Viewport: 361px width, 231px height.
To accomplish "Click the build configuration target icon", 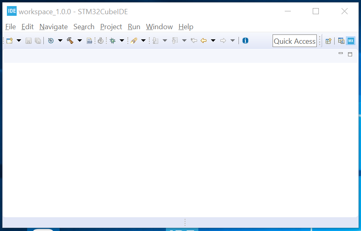I will (51, 41).
